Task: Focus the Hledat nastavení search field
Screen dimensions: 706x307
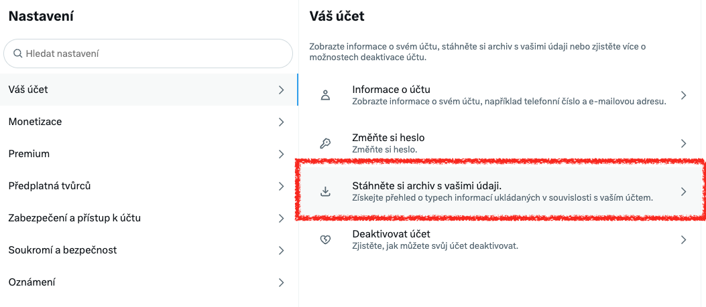Action: 154,53
